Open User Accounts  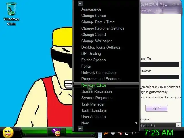click(x=93, y=117)
